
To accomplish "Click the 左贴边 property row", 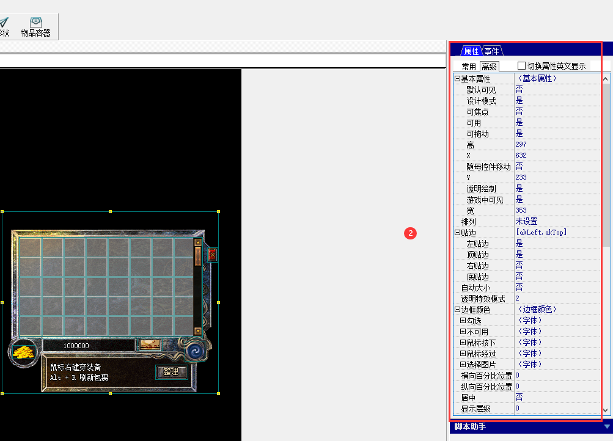I will coord(527,243).
